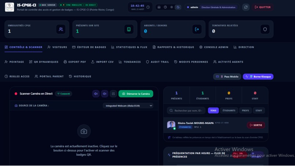The width and height of the screenshot is (295, 166).
Task: Select the TOUS filter chip
Action: tap(213, 111)
